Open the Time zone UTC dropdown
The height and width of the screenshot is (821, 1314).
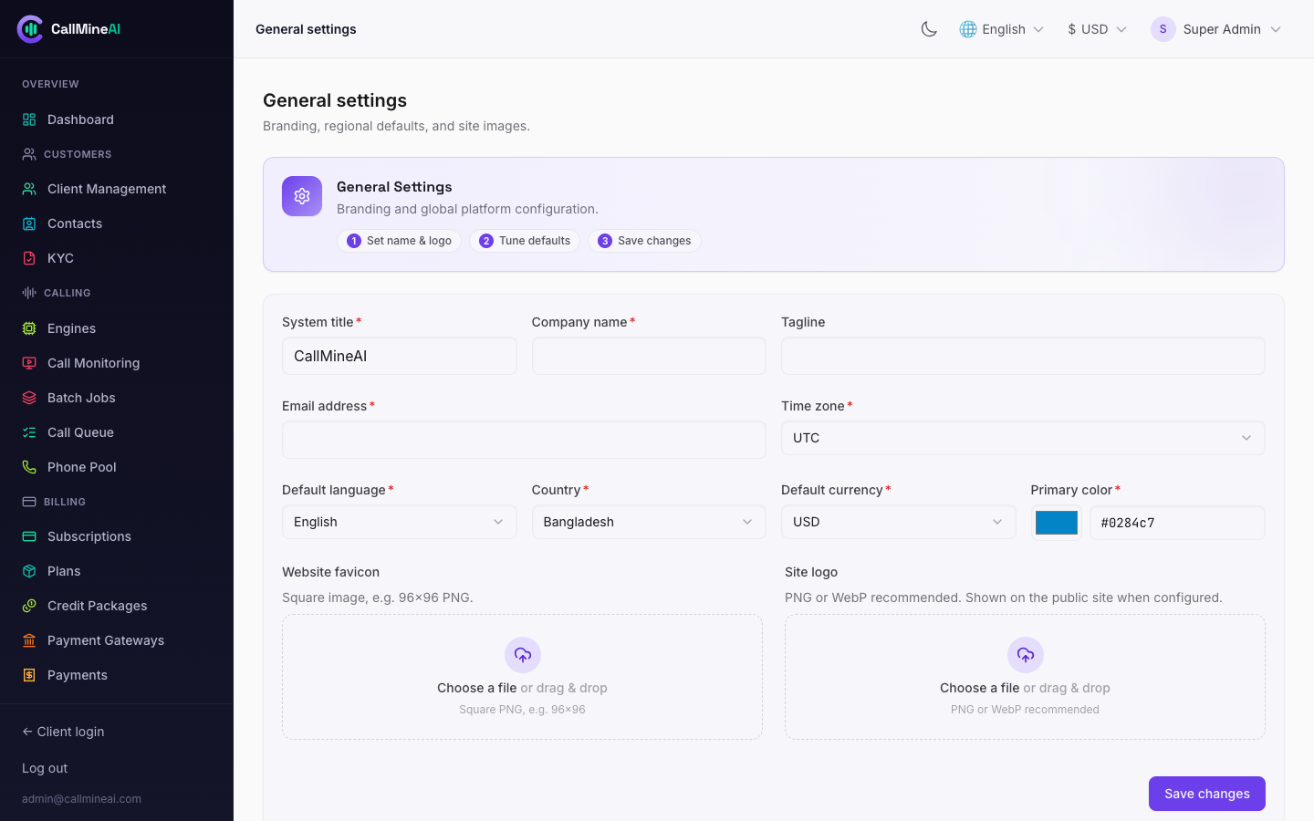(x=1023, y=438)
